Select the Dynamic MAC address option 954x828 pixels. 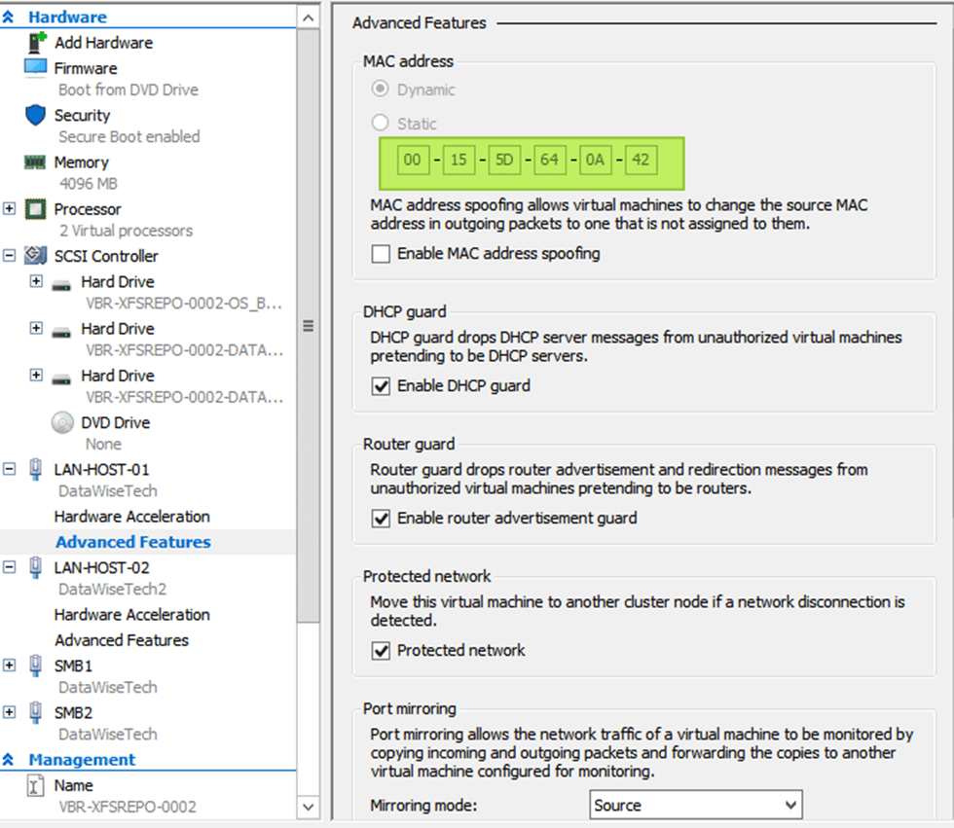pyautogui.click(x=381, y=89)
